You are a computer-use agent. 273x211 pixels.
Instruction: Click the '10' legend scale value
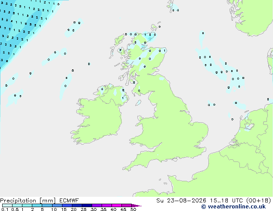click(x=54, y=209)
